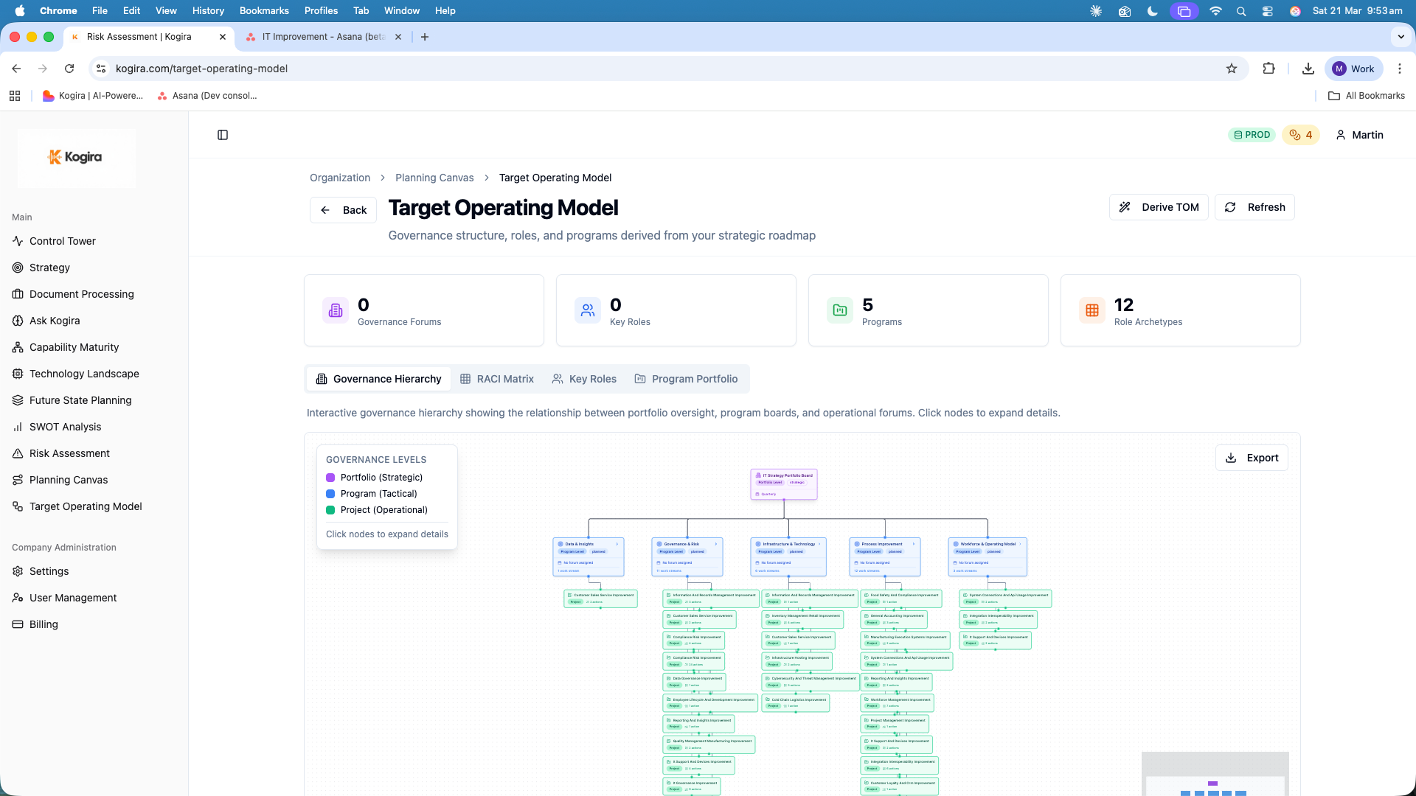Toggle Do Not Disturb moon icon in menu bar
Screen dimensions: 1416x796
pos(1153,11)
